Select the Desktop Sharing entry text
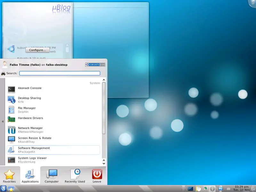The width and height of the screenshot is (256, 192). pos(29,98)
